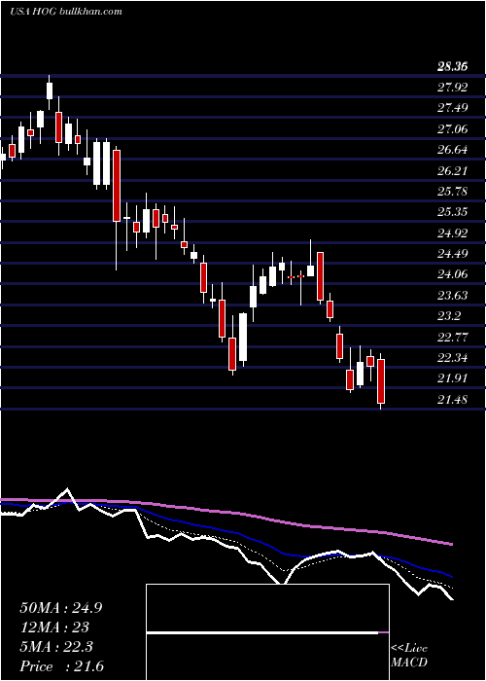Click the 21.48 price axis label

pos(453,399)
